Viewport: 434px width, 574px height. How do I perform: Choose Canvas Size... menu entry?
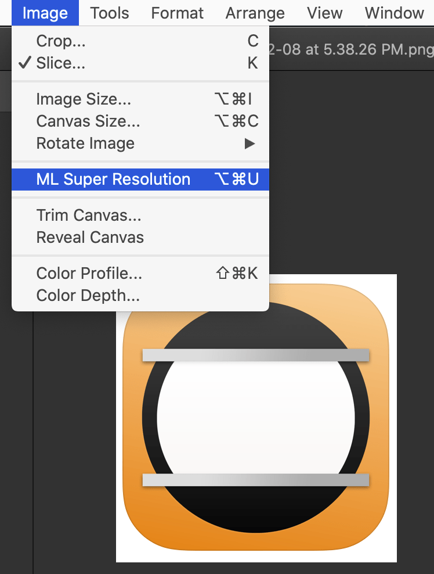click(140, 121)
